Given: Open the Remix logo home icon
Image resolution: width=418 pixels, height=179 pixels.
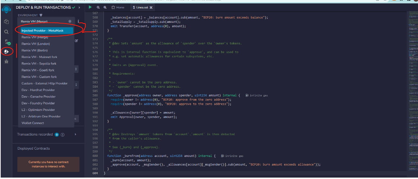Looking at the screenshot, I should point(6,11).
